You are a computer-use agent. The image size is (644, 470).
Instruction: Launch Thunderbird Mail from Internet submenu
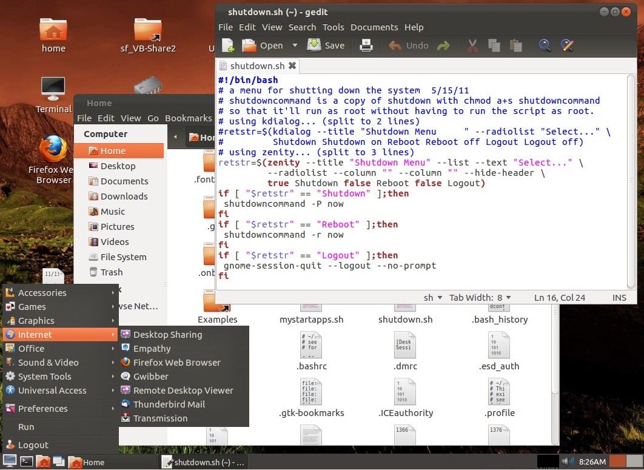coord(184,405)
